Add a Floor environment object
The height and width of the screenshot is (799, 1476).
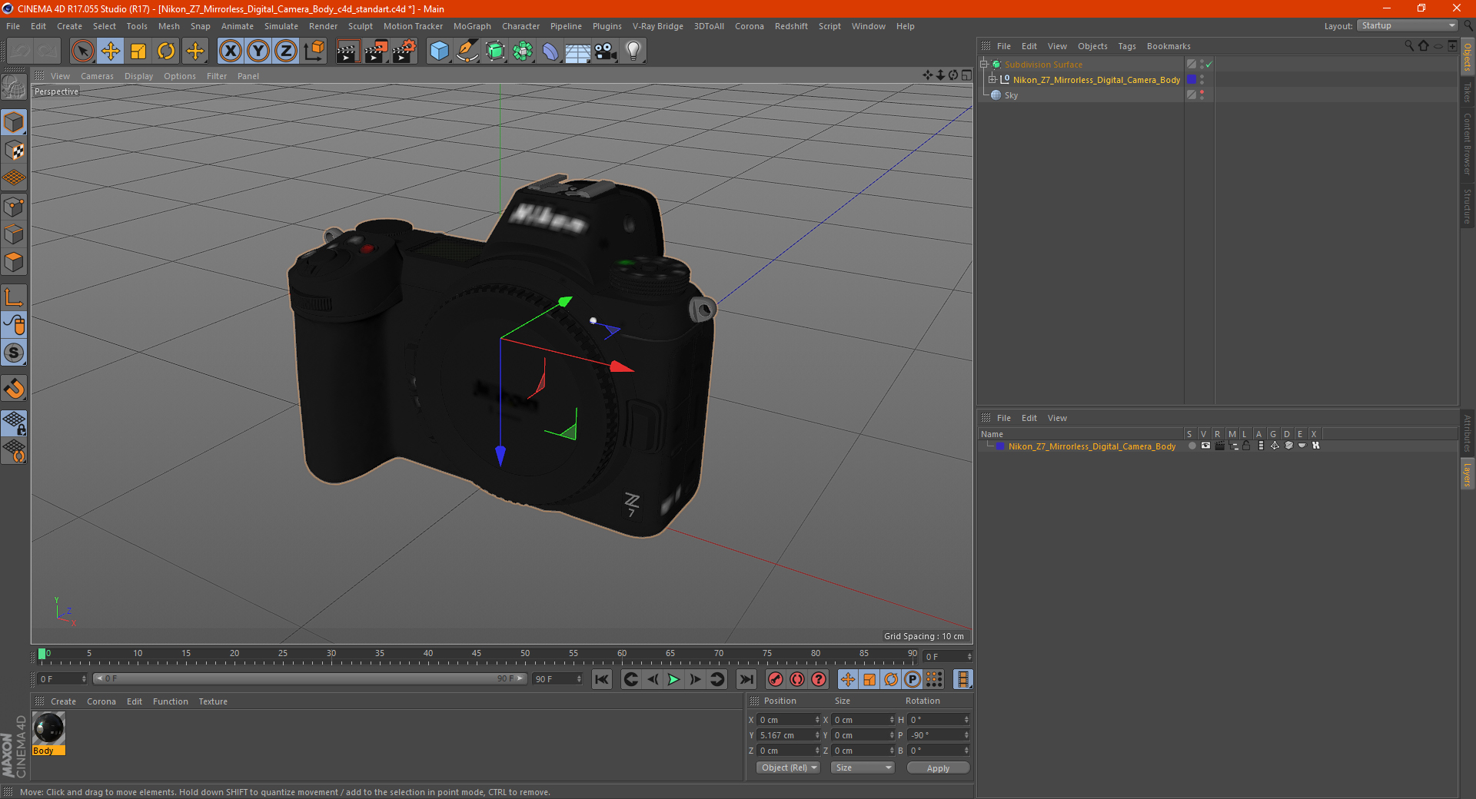[x=577, y=51]
